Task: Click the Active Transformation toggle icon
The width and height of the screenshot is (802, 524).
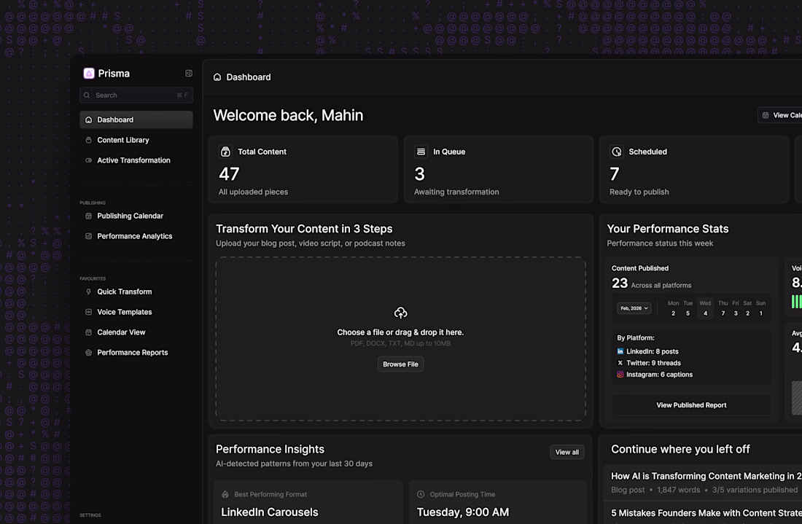Action: 89,160
